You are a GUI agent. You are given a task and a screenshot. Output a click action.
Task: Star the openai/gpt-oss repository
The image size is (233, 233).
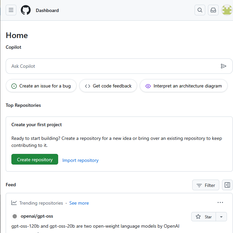pyautogui.click(x=204, y=217)
